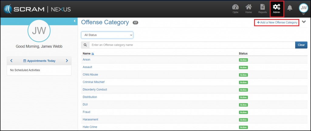Sort by the Name column icon
The image size is (311, 131).
pos(93,54)
